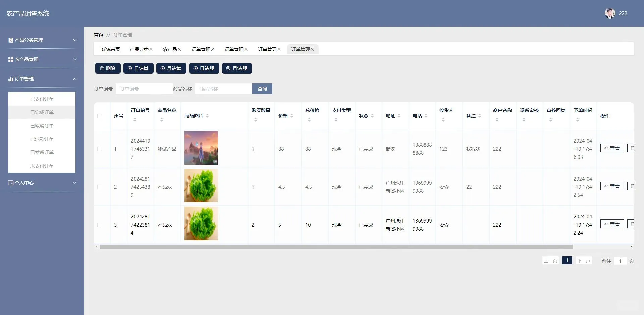Open the 产品分类管理 sidebar icon

click(x=10, y=40)
